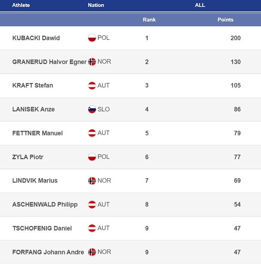Sort by the Athlete column header
This screenshot has width=261, height=264.
[21, 5]
